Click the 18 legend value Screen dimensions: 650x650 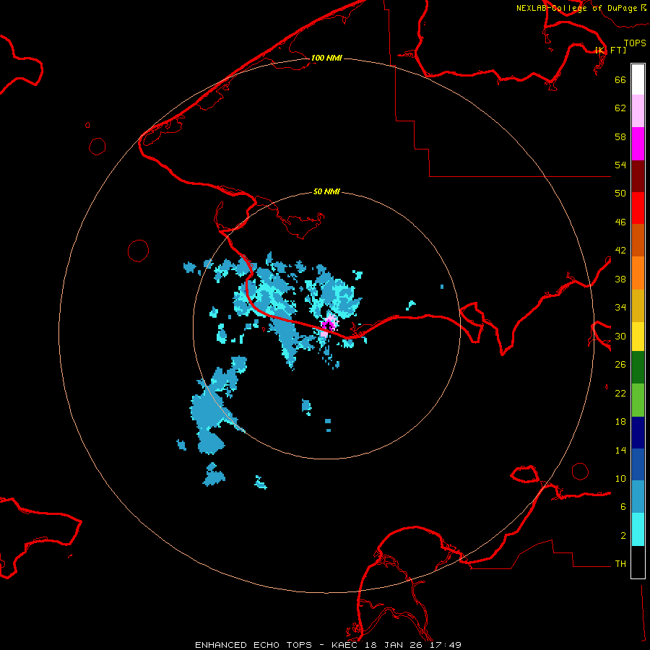[620, 422]
